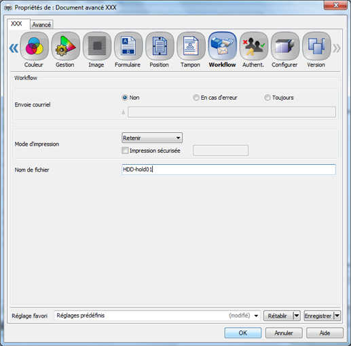This screenshot has width=351, height=346.
Task: Close the Propriétés dialog window
Action: 335,5
